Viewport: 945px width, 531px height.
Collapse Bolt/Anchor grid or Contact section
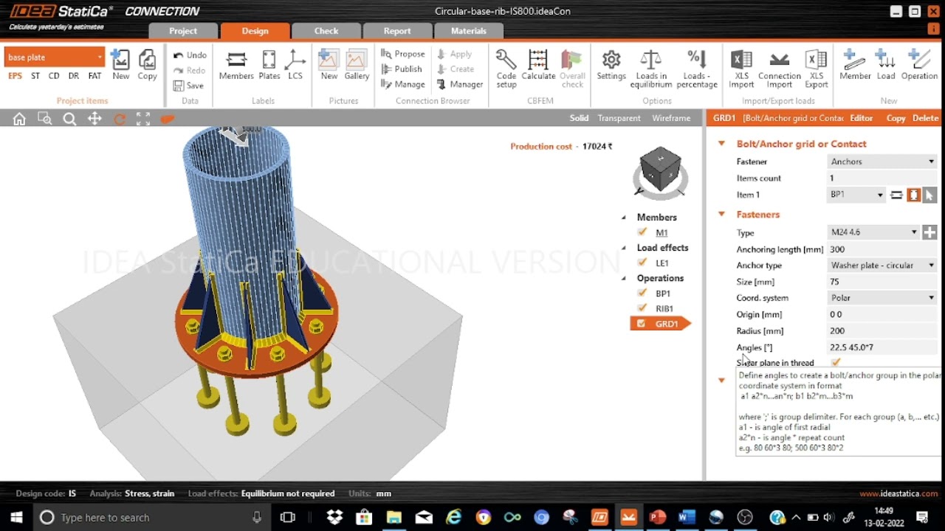point(721,144)
